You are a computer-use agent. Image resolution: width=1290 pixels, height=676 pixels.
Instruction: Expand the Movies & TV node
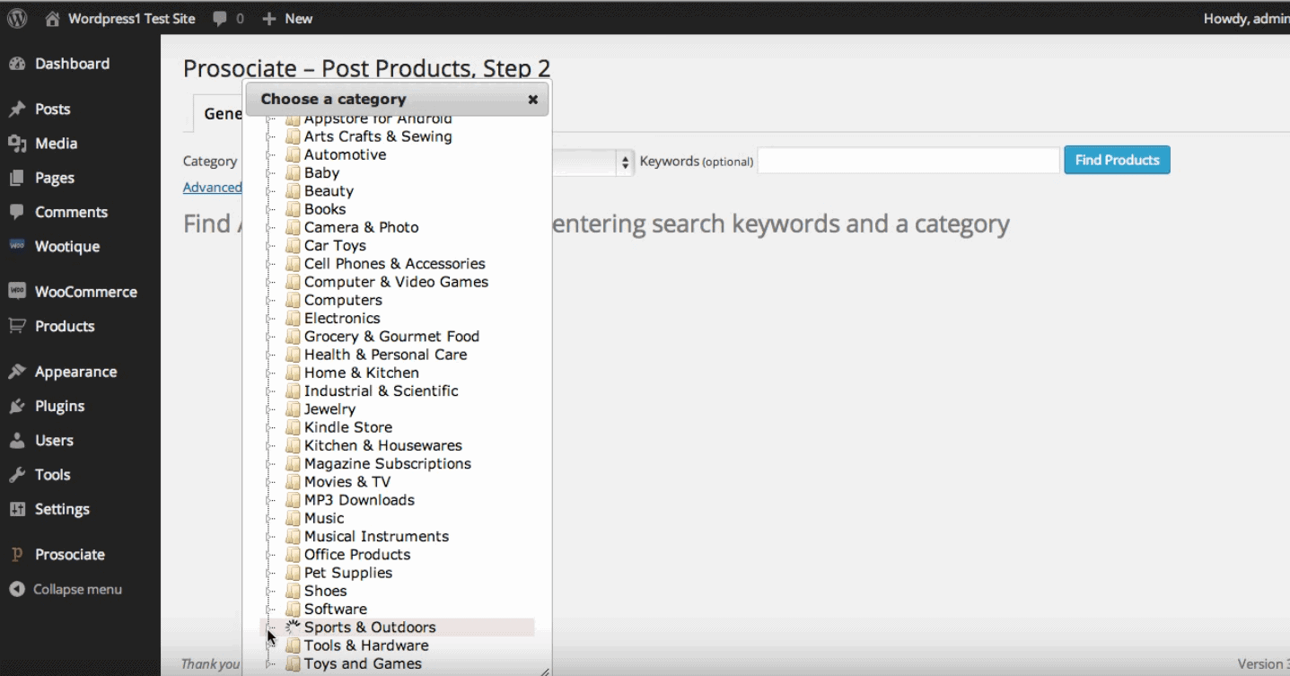[271, 482]
